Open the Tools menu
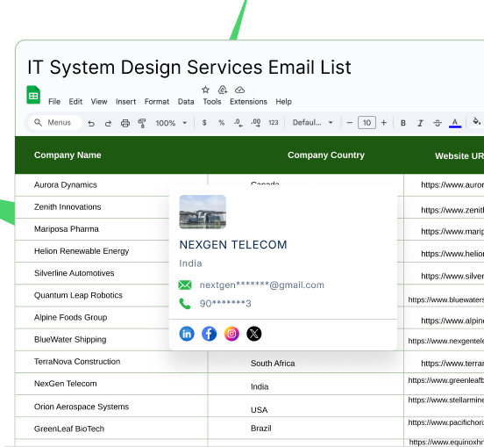The width and height of the screenshot is (484, 447). [x=212, y=102]
